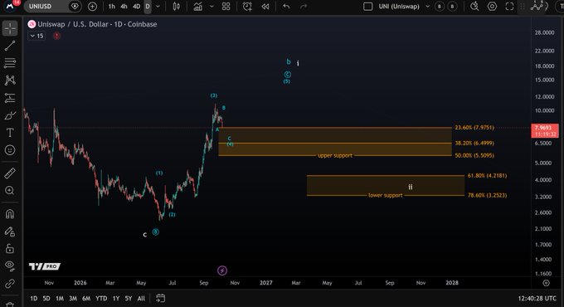Open the XABCD chart patterns tool
This screenshot has height=307, width=564.
(x=10, y=80)
